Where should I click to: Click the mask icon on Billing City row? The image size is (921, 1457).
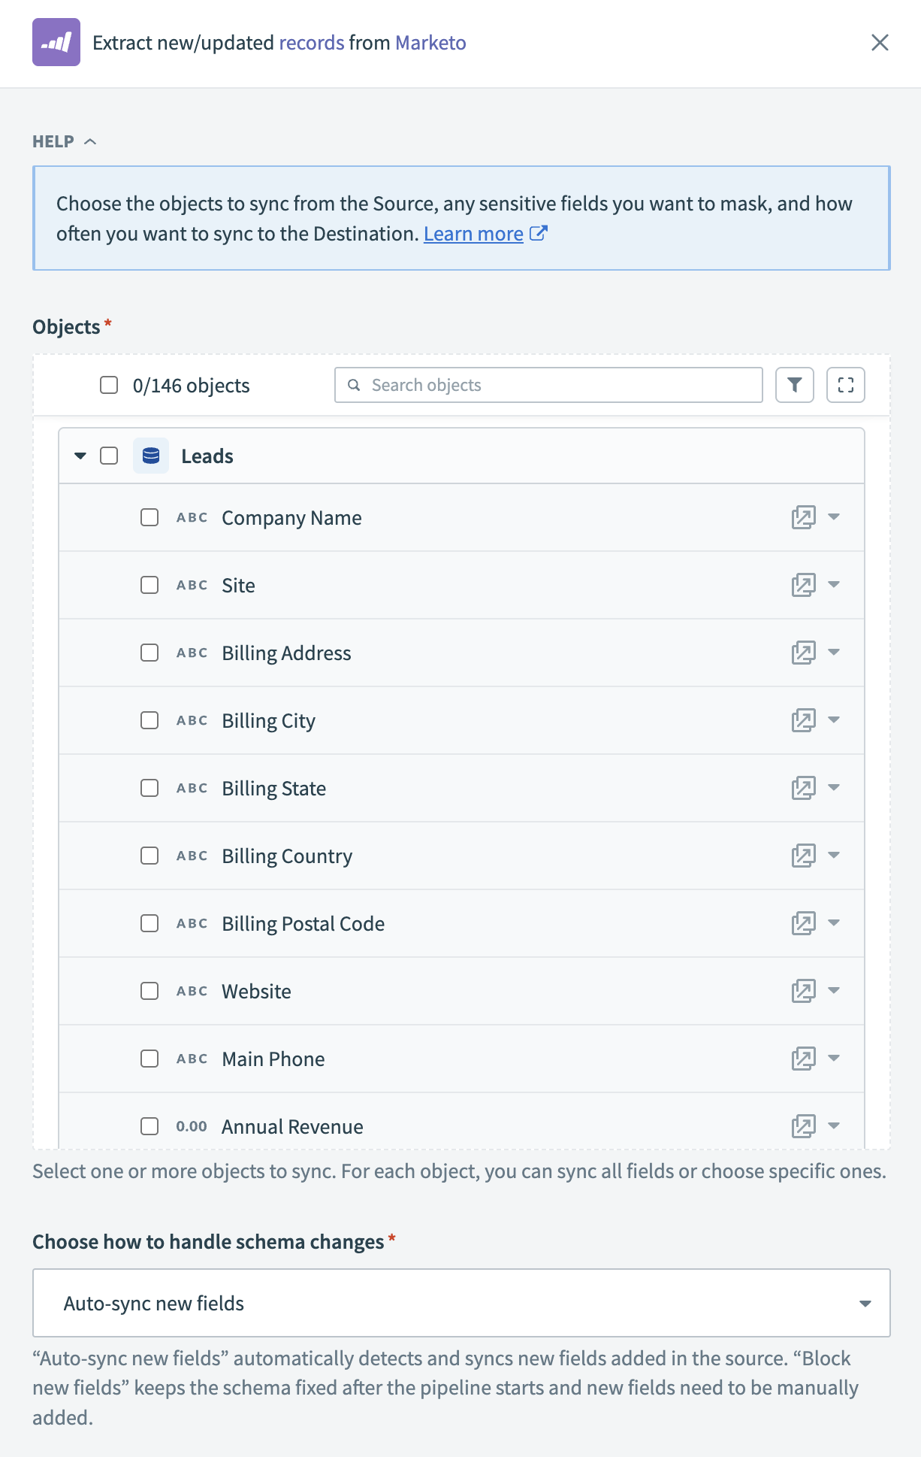point(803,720)
